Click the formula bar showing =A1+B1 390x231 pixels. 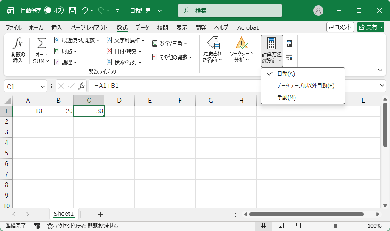174,86
